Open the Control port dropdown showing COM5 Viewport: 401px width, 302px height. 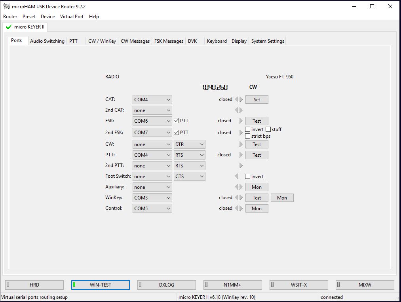pos(152,209)
